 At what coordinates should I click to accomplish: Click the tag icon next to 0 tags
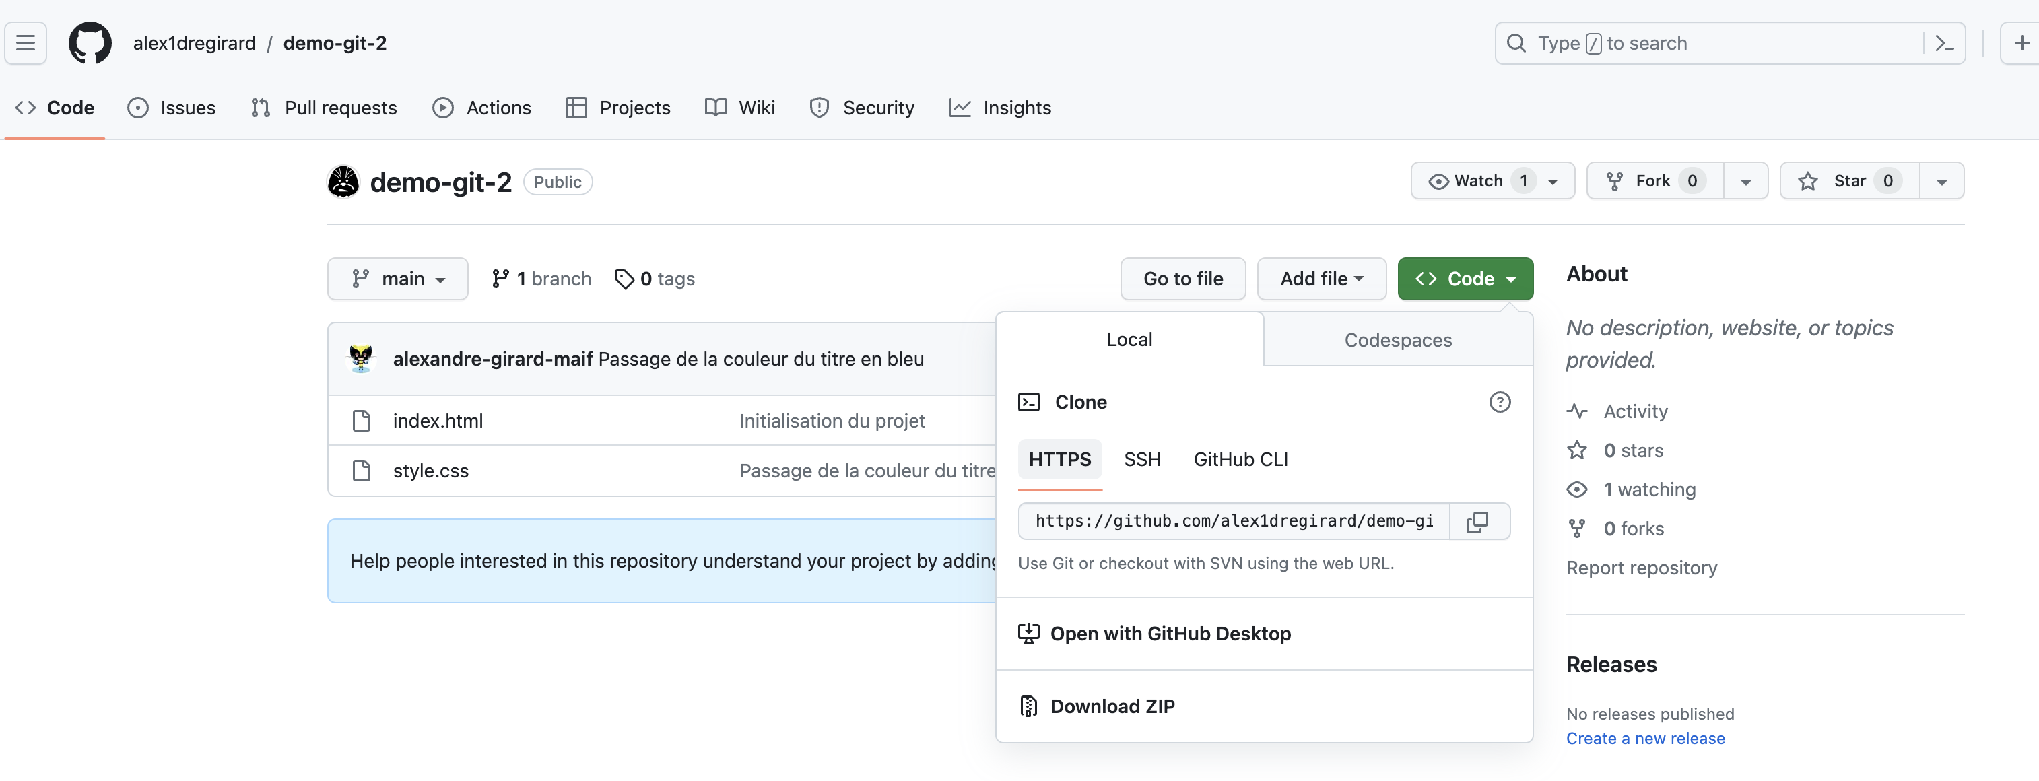[x=624, y=279]
